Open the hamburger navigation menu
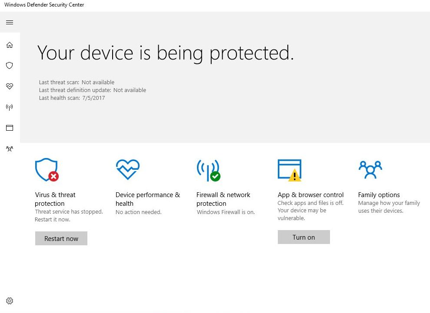430x313 pixels. pos(10,23)
